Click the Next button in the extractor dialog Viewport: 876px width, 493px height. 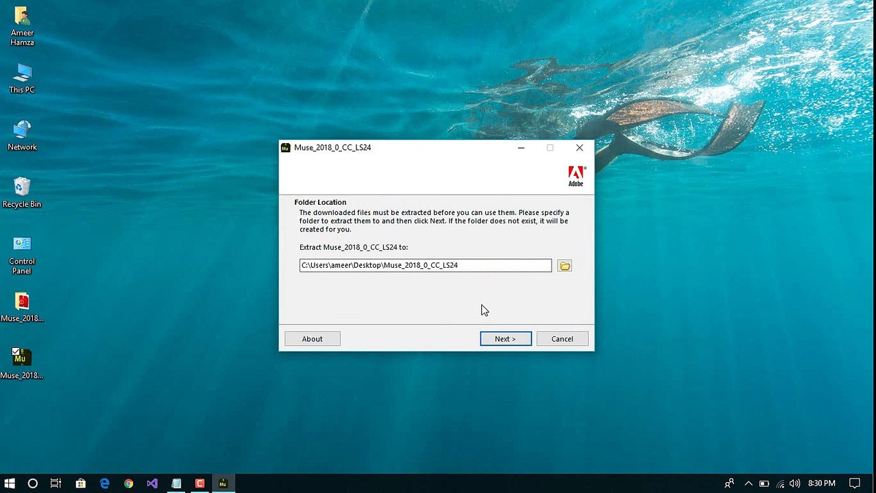505,339
